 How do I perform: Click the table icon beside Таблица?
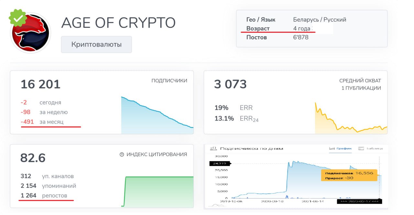[x=361, y=148]
